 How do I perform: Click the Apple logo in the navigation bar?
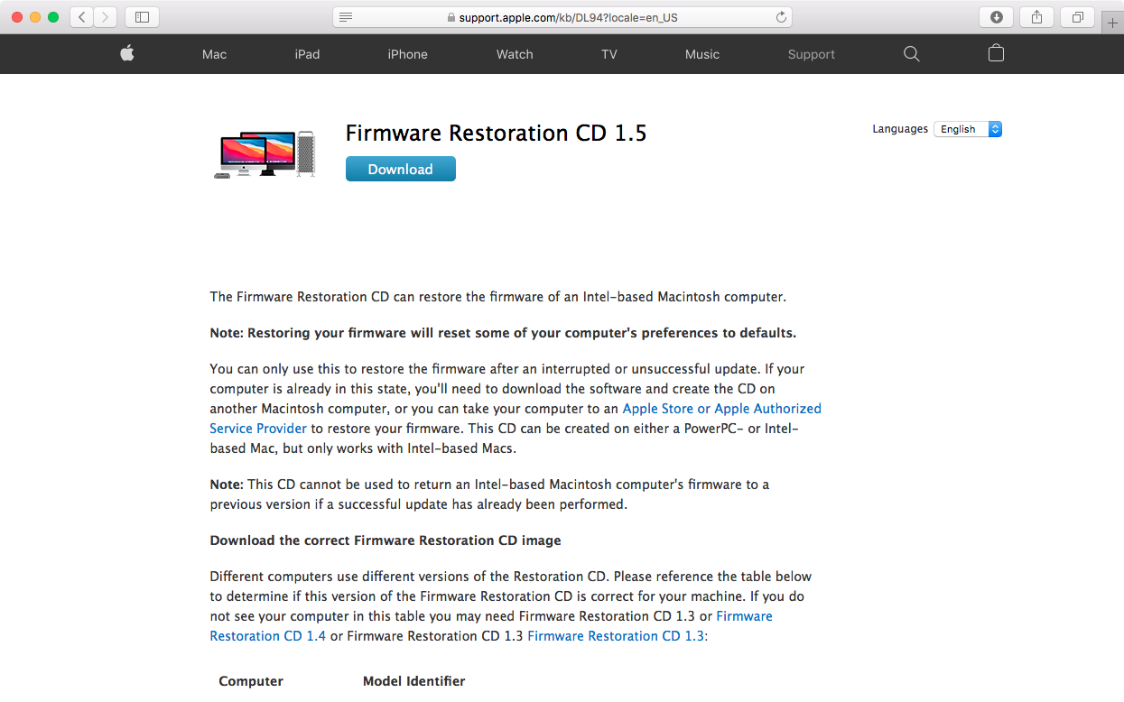tap(127, 54)
